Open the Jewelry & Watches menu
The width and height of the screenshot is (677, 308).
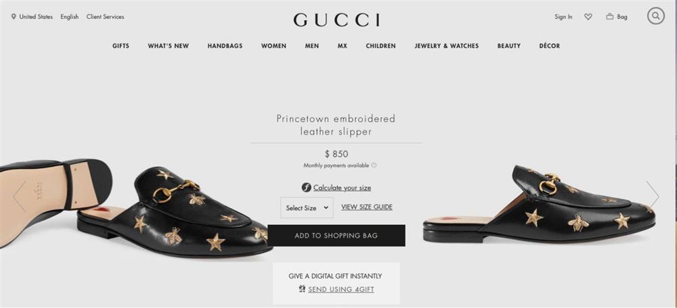point(447,46)
